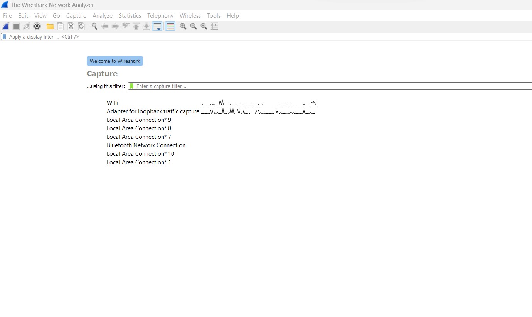Click the Stop capture icon
Image resolution: width=532 pixels, height=317 pixels.
[x=16, y=26]
